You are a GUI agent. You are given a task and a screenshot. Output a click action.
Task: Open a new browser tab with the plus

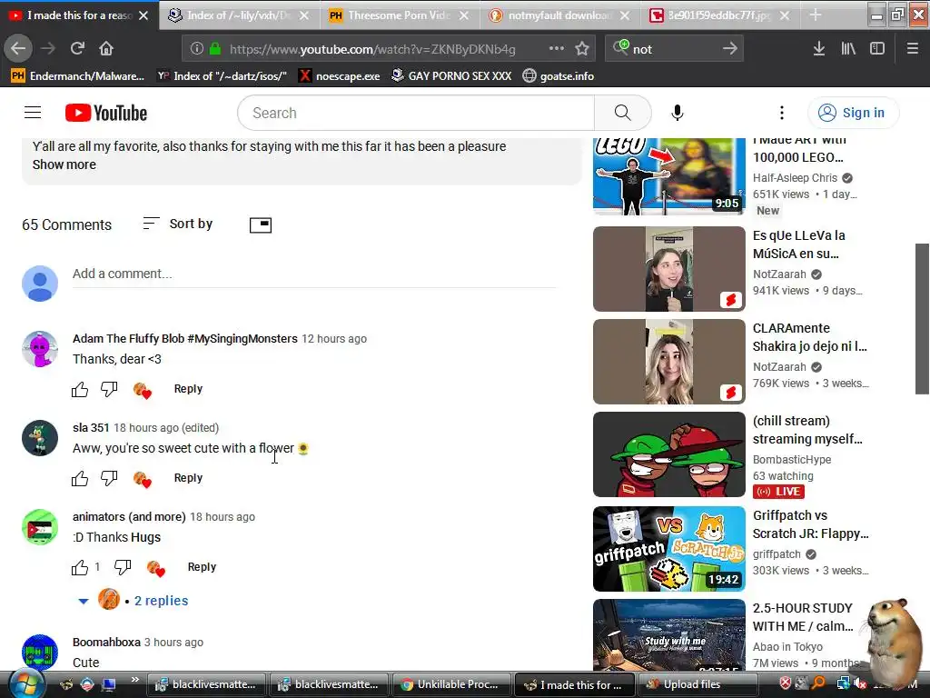pos(816,15)
